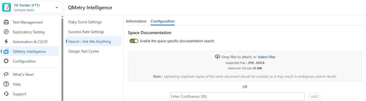Click the Configuration gear icon in sidebar

point(6,61)
